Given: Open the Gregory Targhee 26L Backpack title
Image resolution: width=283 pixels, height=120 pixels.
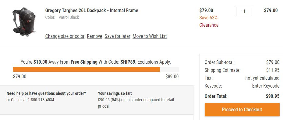Looking at the screenshot, I should (92, 10).
